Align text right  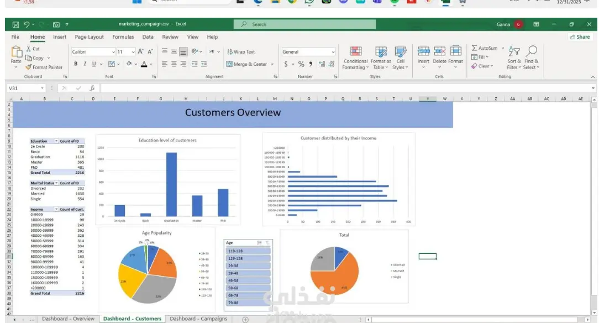click(183, 64)
